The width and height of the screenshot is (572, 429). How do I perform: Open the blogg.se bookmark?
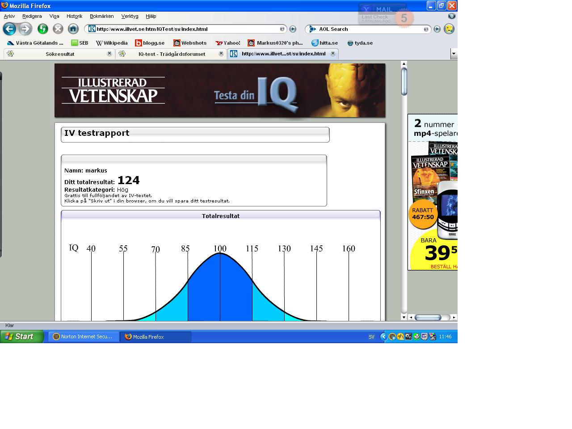(150, 43)
